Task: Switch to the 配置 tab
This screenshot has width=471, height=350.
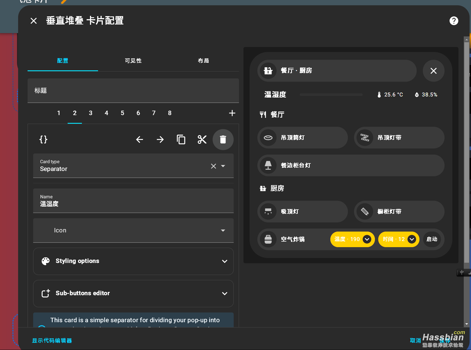Action: (x=63, y=61)
